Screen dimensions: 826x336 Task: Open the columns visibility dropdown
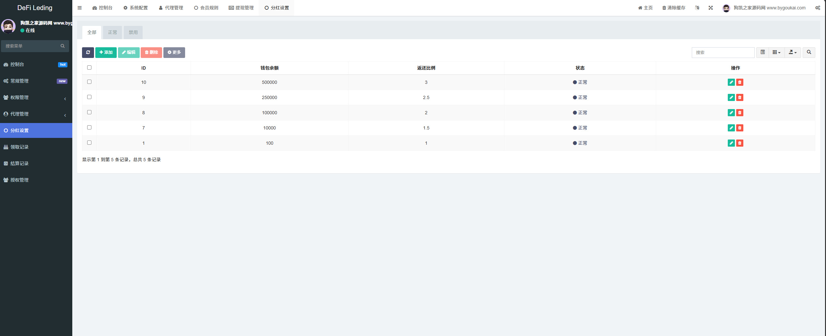tap(776, 52)
